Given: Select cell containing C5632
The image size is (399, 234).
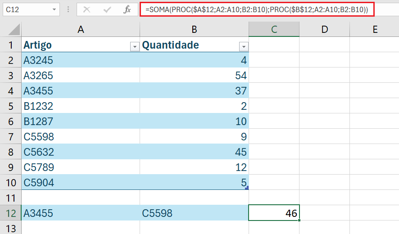Looking at the screenshot, I should [x=81, y=152].
